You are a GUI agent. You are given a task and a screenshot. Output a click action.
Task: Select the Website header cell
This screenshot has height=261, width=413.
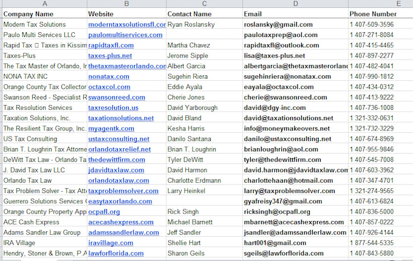point(127,14)
